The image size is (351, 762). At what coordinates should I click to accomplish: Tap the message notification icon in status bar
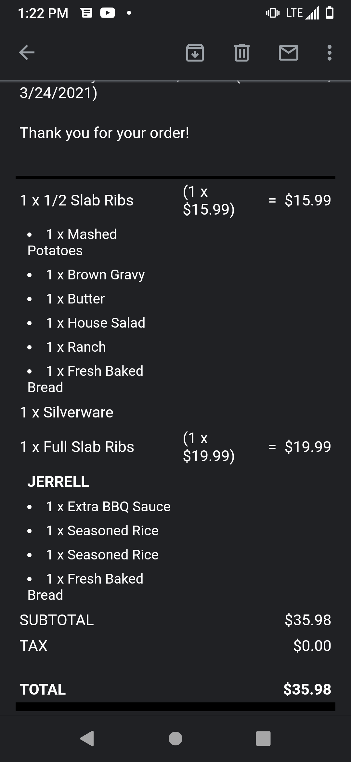point(86,13)
